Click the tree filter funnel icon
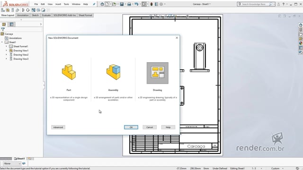Viewport: 303px width, 170px height. click(3, 29)
